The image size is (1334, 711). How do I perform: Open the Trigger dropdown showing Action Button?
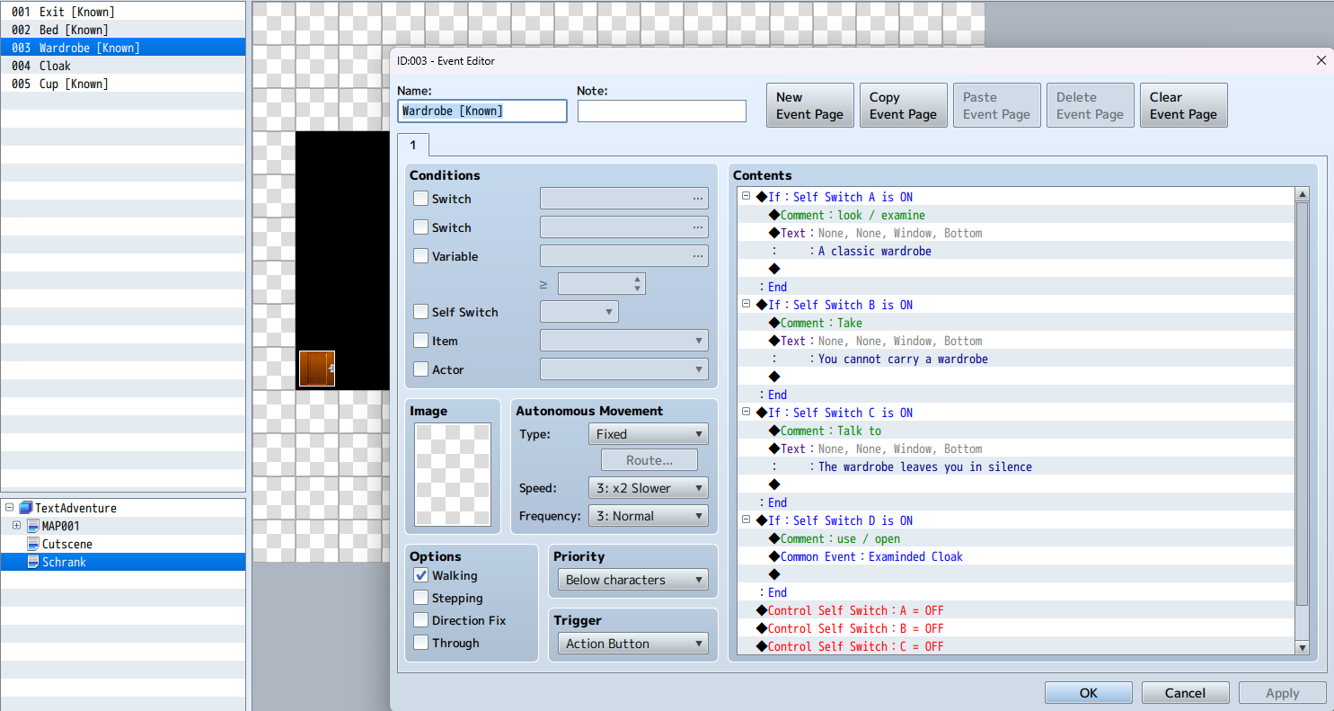tap(632, 644)
